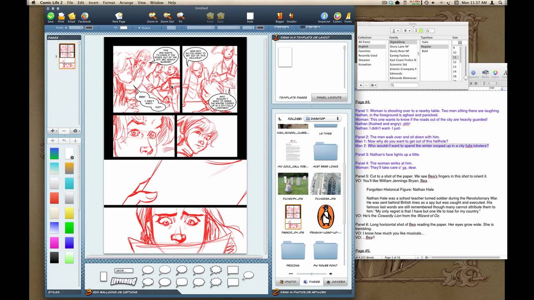Open the Folder Desktop dropdown
This screenshot has height=300, width=534.
322,119
